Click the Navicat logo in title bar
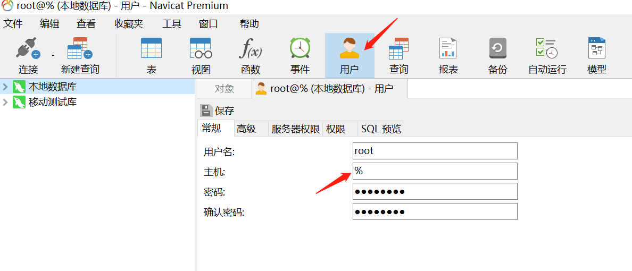632x271 pixels. 7,6
